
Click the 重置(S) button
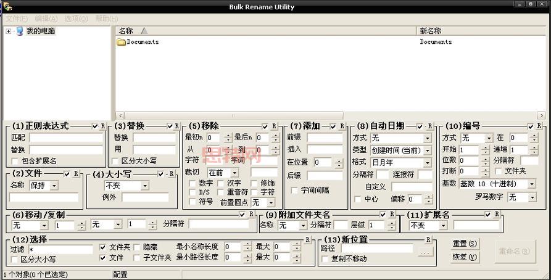tap(465, 244)
